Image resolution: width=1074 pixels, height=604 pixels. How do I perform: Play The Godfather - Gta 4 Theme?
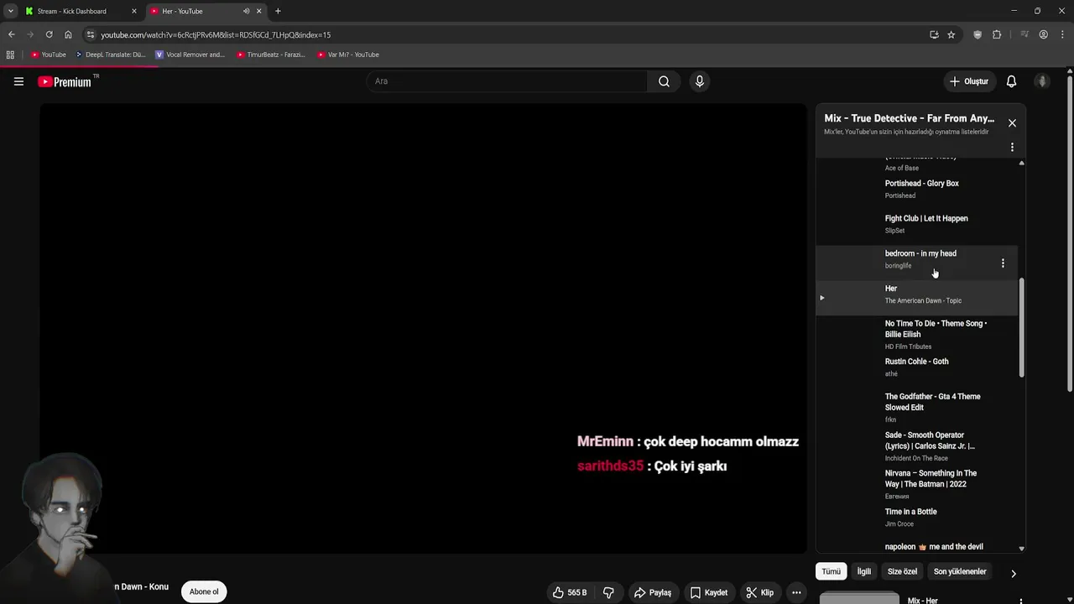pos(916,407)
